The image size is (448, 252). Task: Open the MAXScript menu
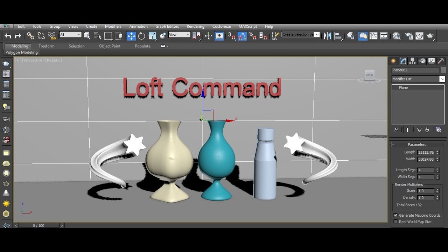click(248, 26)
